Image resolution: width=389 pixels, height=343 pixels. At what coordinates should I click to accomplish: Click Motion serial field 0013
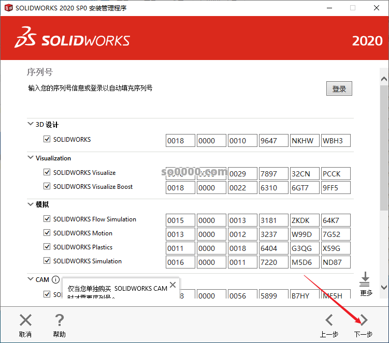[180, 234]
